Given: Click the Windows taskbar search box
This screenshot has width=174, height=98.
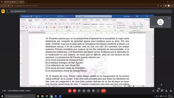Looking at the screenshot, I should (x=20, y=96).
